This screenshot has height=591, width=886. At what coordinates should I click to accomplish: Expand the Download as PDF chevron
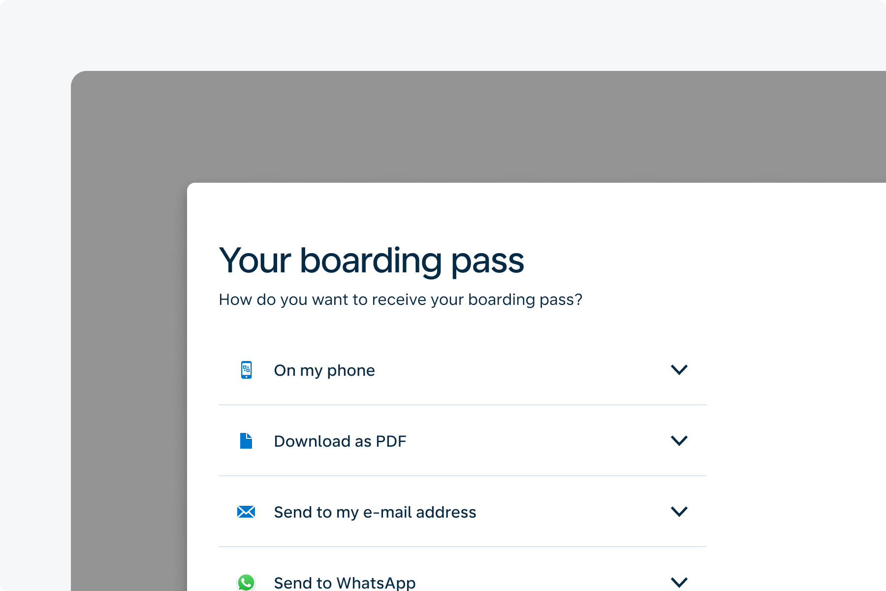coord(679,441)
